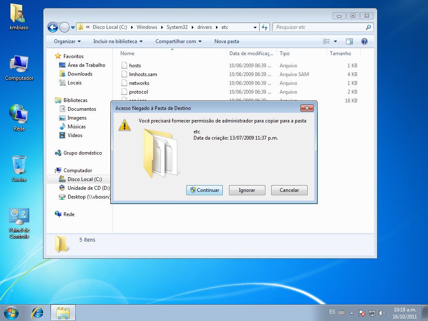Screen dimensions: 428x321
Task: Select the hosts file
Action: point(135,66)
